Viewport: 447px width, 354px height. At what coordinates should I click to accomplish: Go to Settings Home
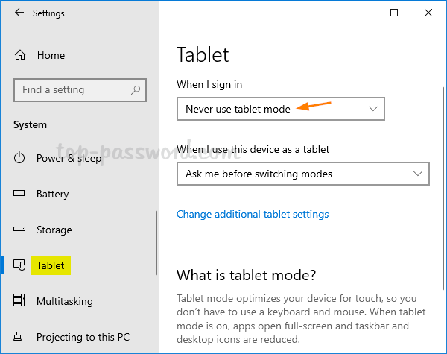(51, 55)
